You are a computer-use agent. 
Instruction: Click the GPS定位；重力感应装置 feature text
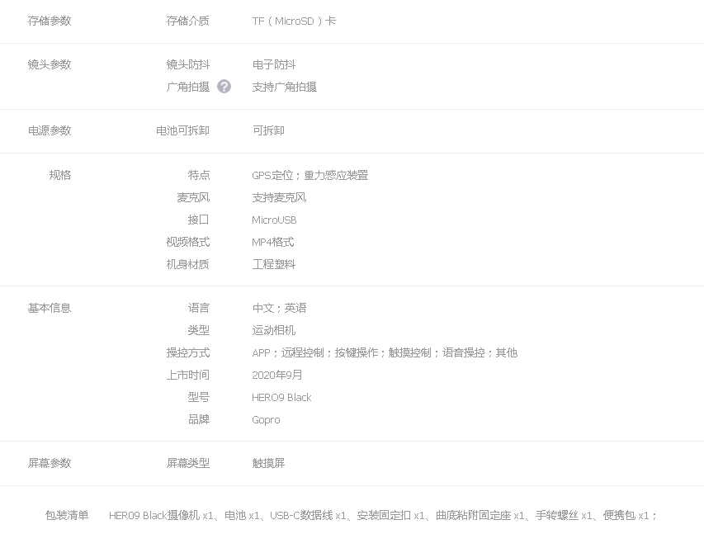310,176
